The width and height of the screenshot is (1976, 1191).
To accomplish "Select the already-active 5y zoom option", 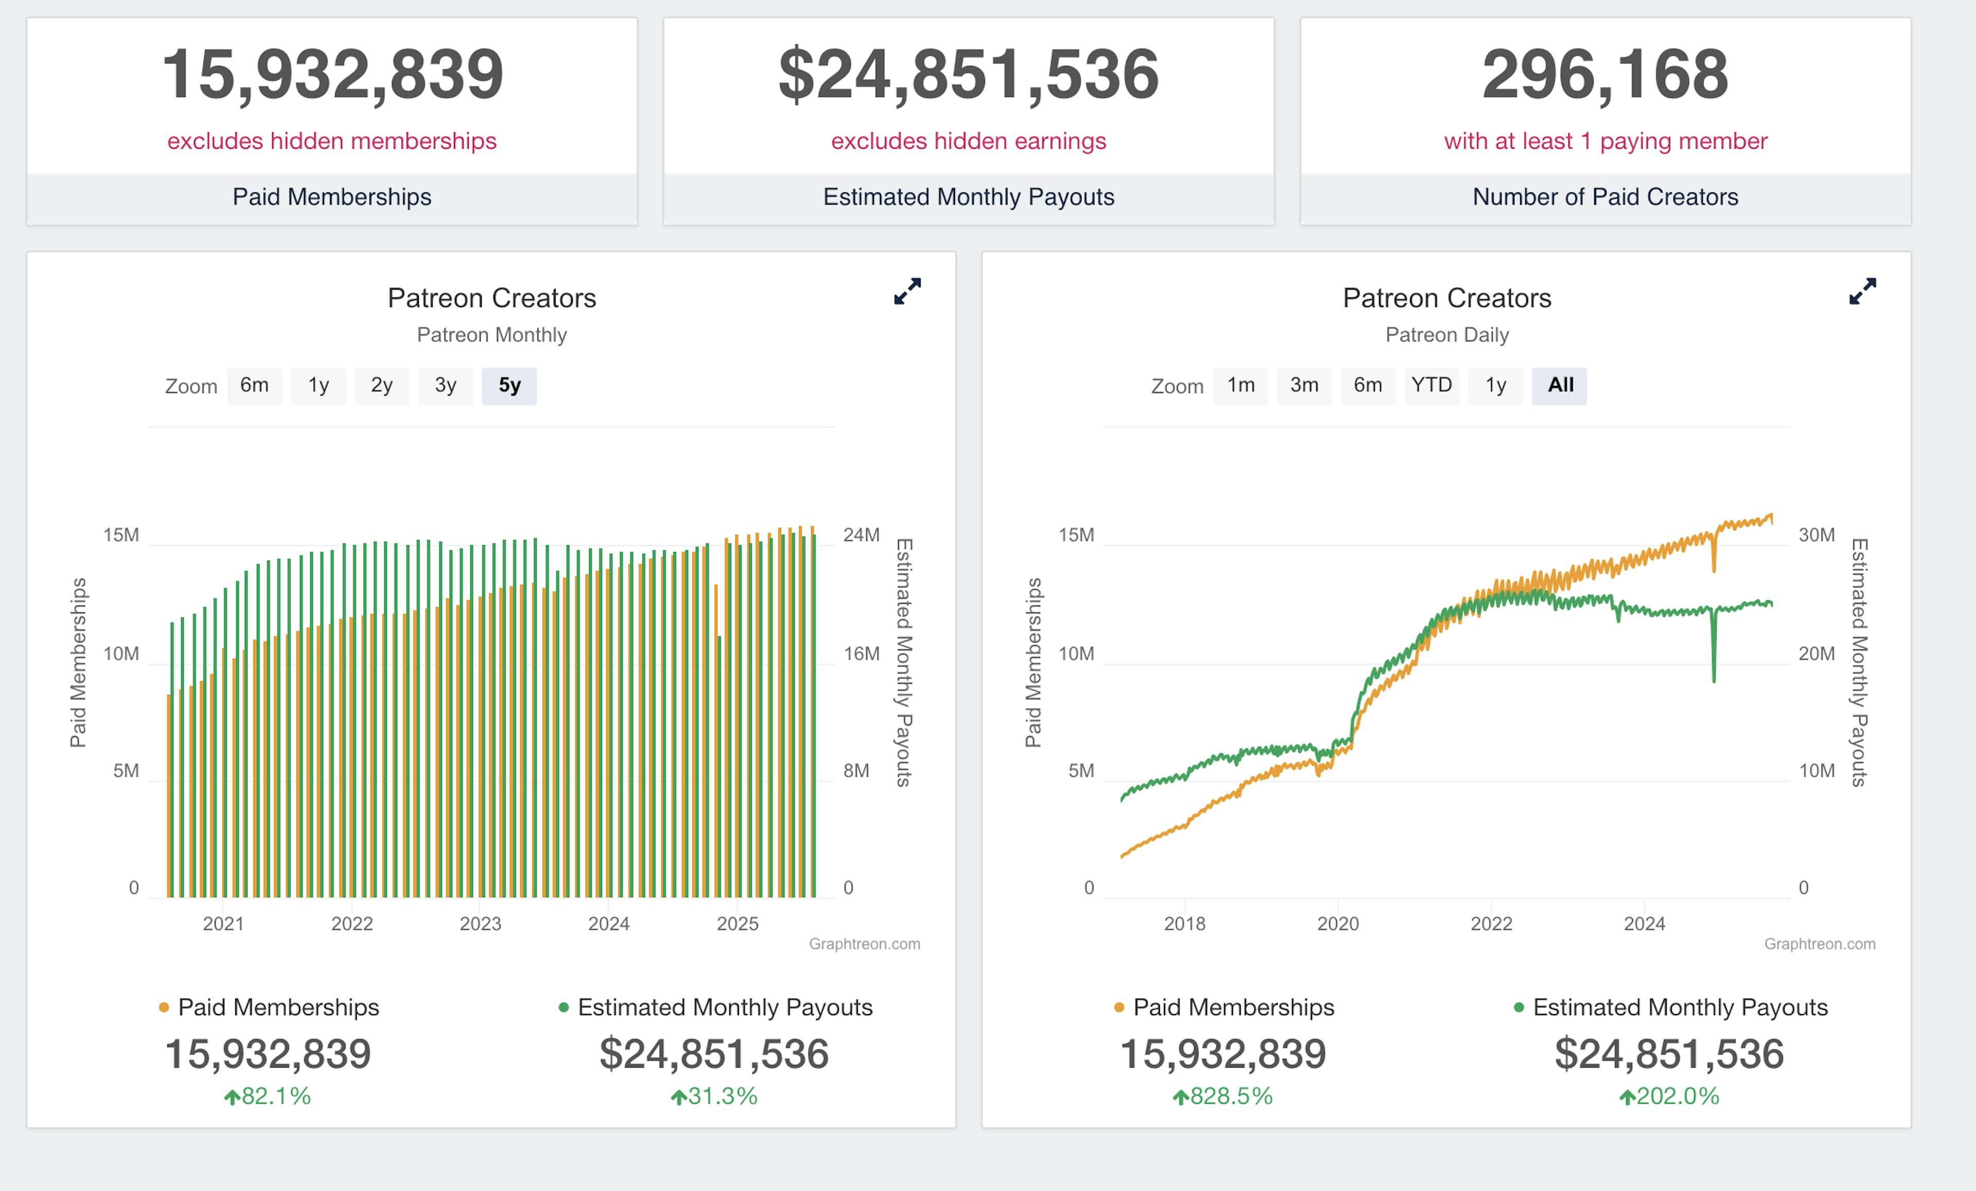I will tap(509, 386).
